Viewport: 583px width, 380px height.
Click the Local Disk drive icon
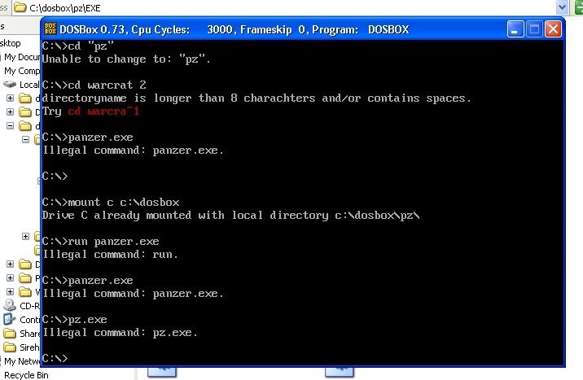click(10, 85)
